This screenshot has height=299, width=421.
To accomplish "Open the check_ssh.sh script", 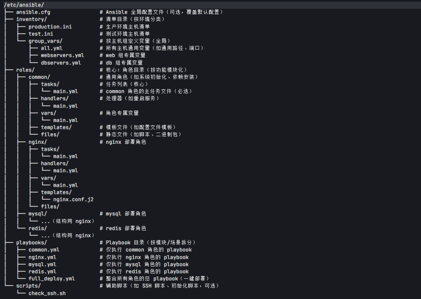I will click(x=47, y=293).
